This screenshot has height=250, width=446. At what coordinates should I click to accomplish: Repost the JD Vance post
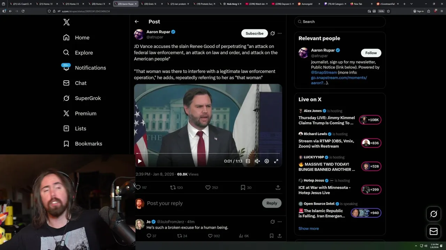point(173,187)
